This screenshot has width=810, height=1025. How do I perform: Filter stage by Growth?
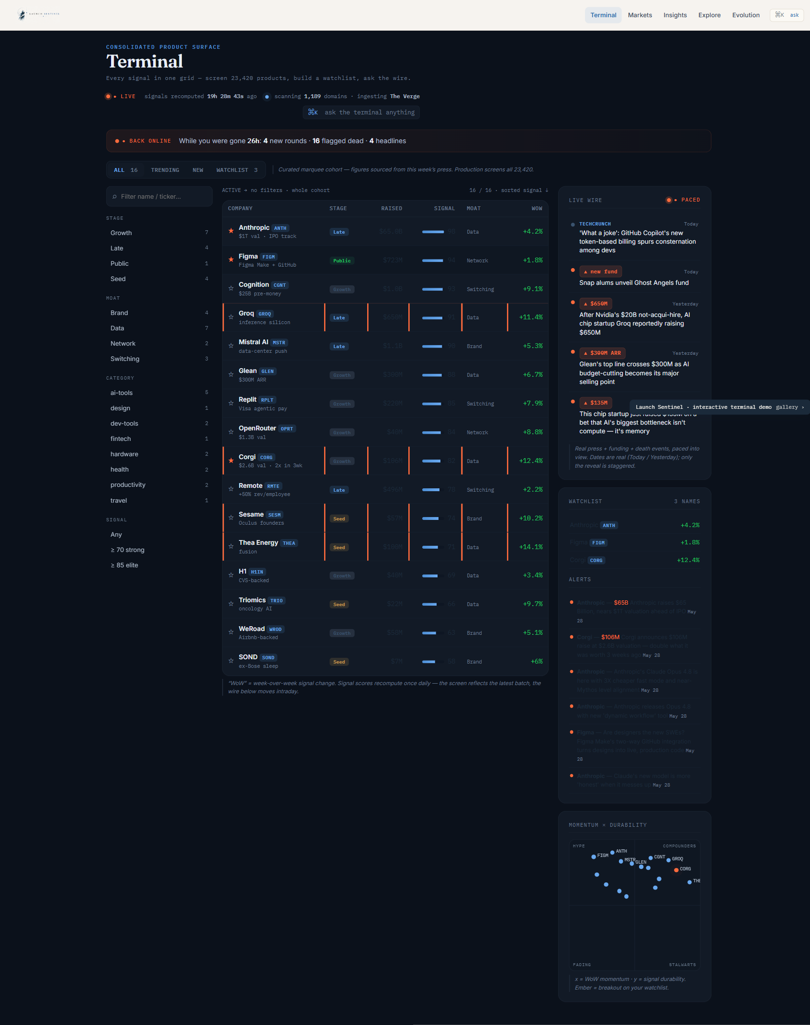coord(159,233)
